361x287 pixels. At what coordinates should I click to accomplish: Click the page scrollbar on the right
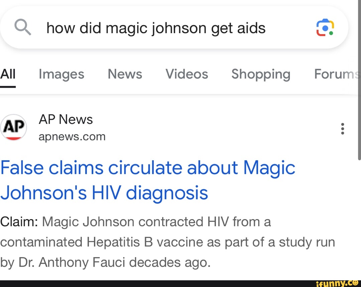(x=359, y=77)
